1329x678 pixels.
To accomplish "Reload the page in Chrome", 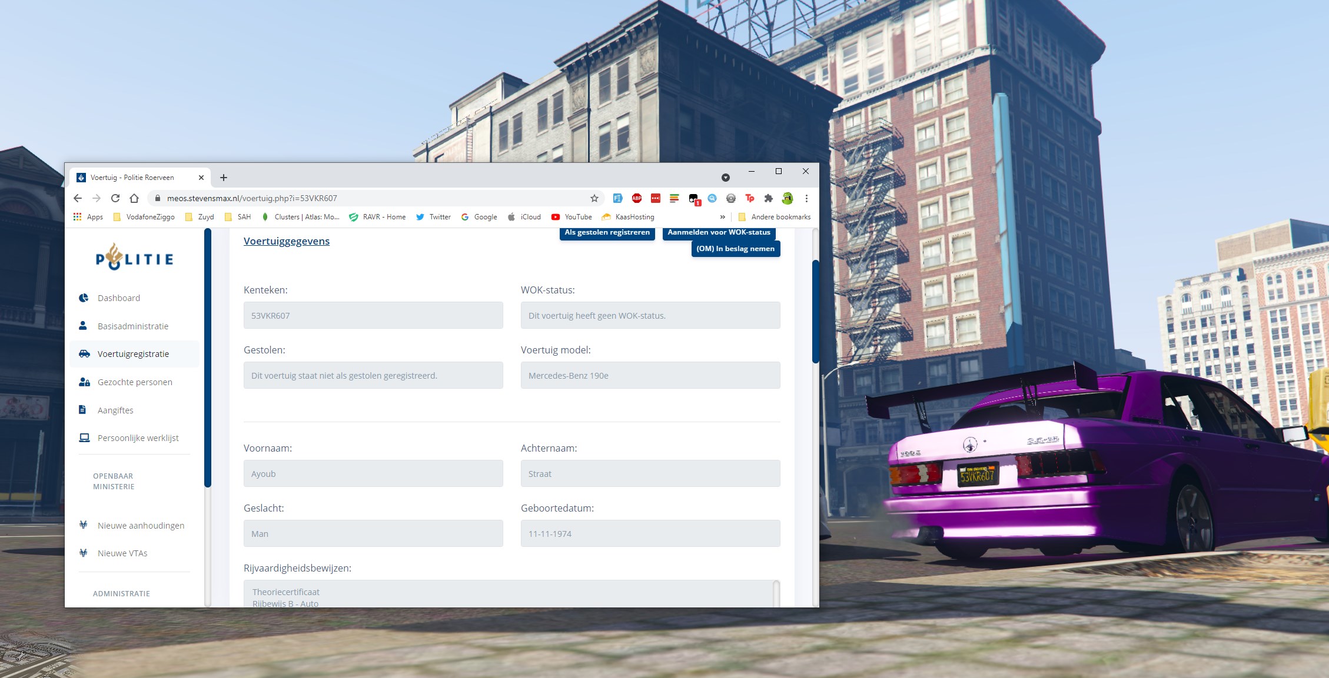I will (115, 198).
